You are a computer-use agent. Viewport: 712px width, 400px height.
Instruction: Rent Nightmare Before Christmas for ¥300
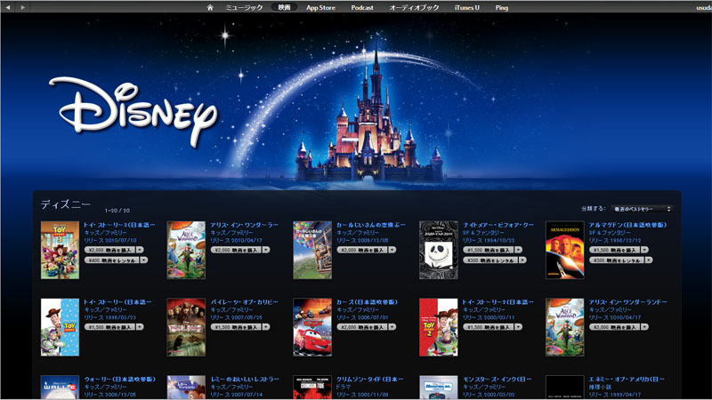(x=490, y=260)
